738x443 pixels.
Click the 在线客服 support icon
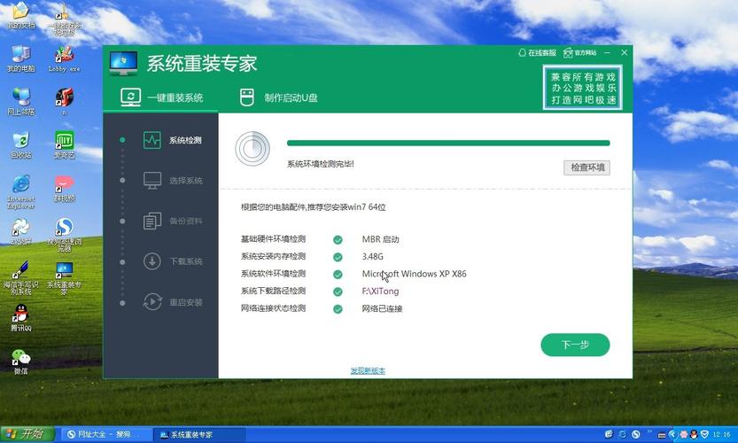click(522, 53)
